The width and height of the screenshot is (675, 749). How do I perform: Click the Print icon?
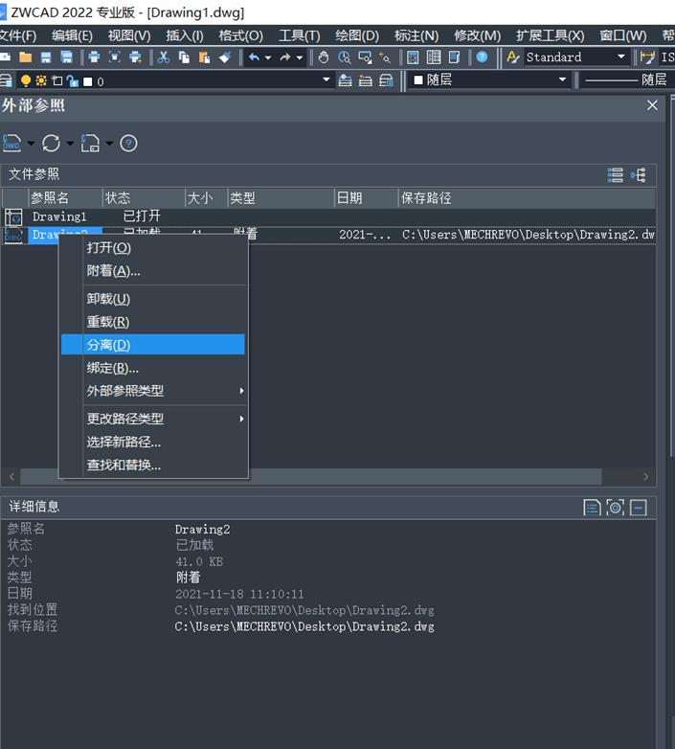coord(94,57)
